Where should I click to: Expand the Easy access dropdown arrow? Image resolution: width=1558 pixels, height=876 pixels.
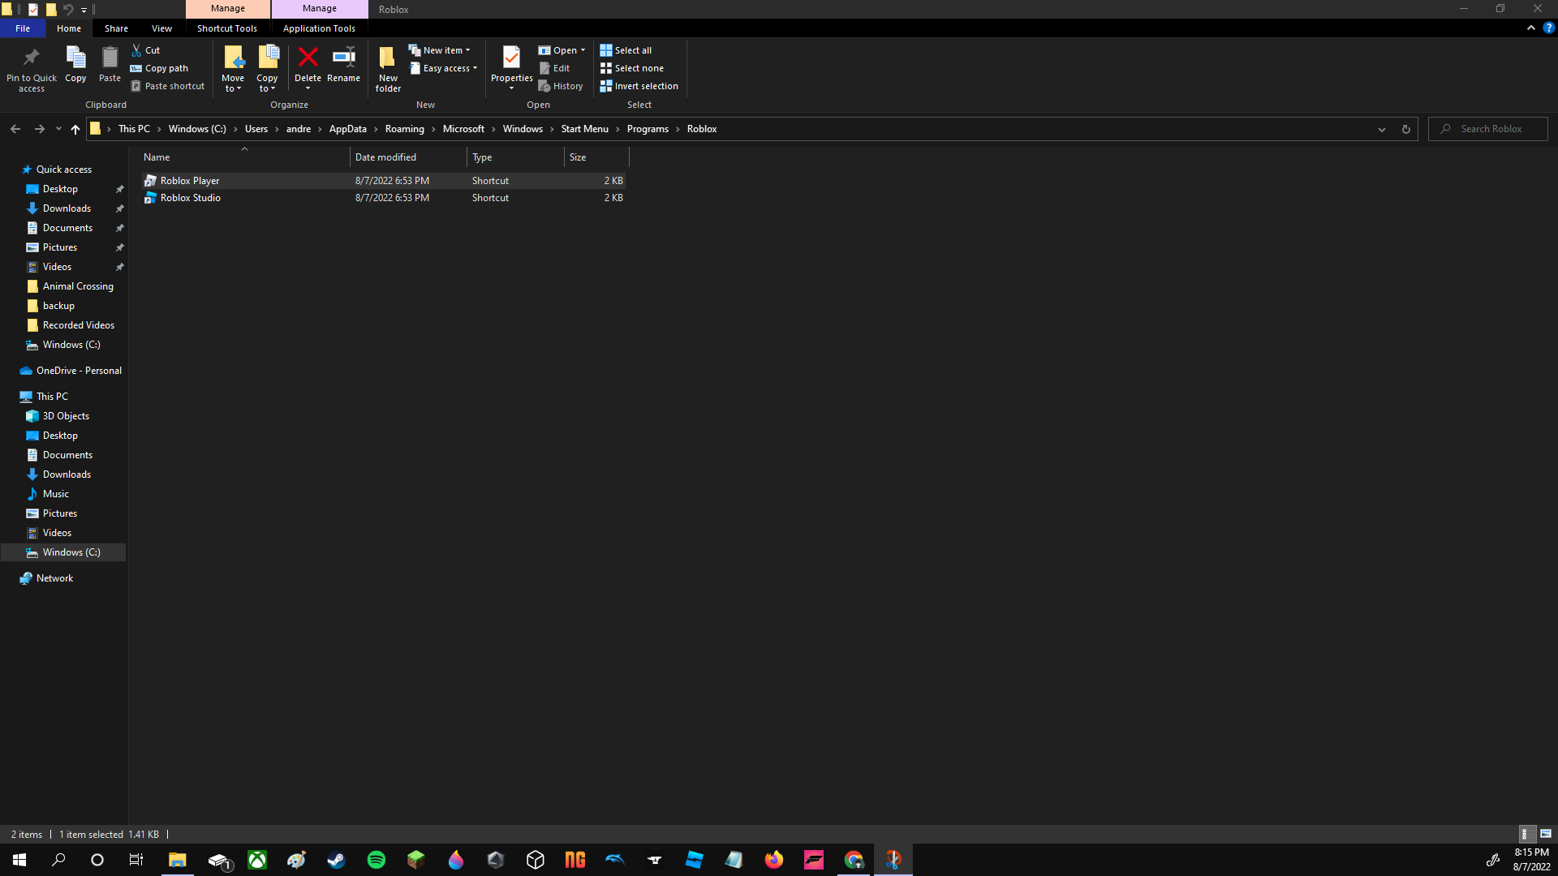coord(475,67)
